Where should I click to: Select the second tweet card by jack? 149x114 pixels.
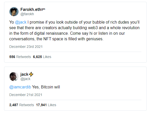click(x=75, y=89)
